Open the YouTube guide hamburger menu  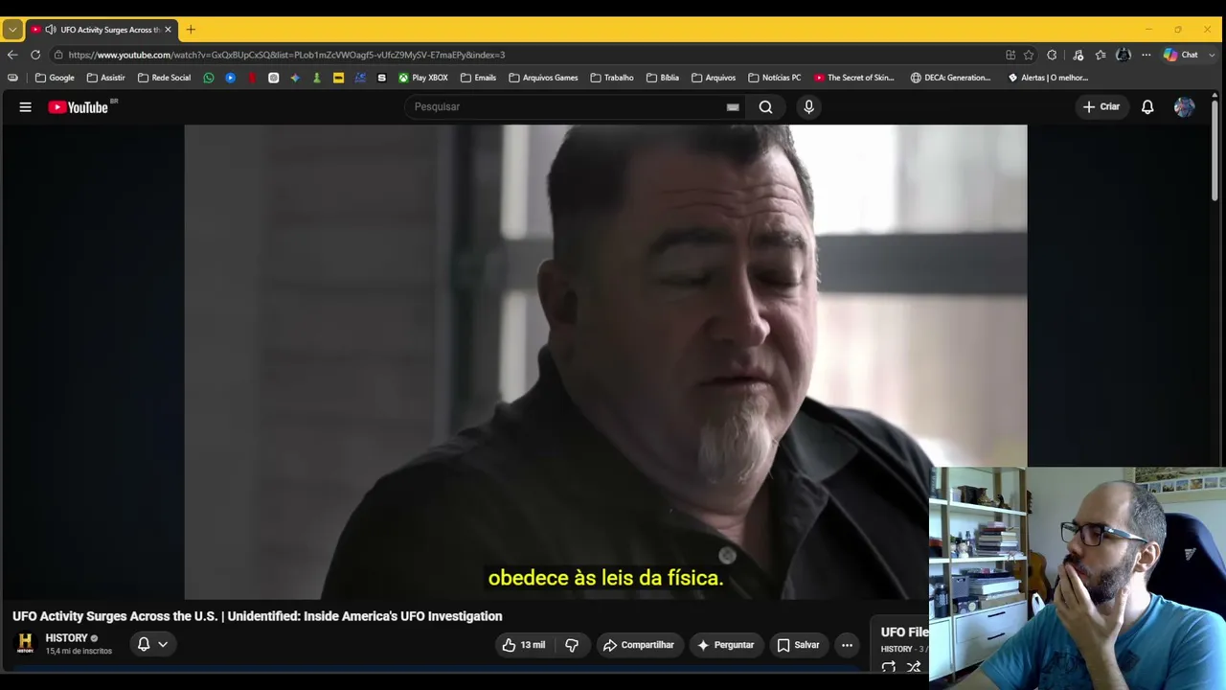pos(26,107)
